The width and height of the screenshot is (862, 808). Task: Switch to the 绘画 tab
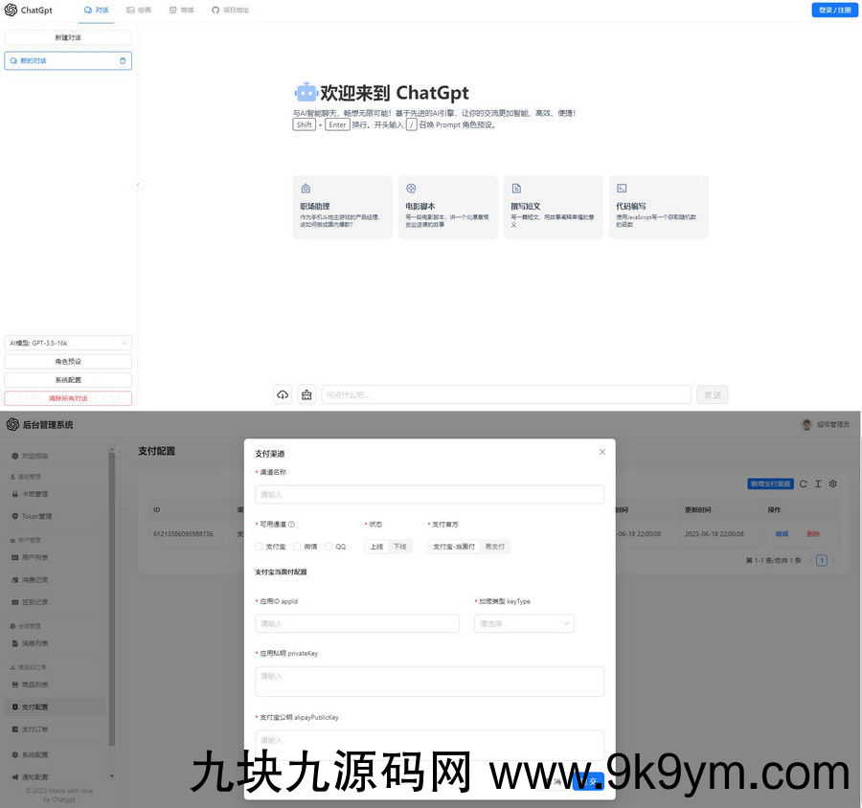[x=139, y=10]
